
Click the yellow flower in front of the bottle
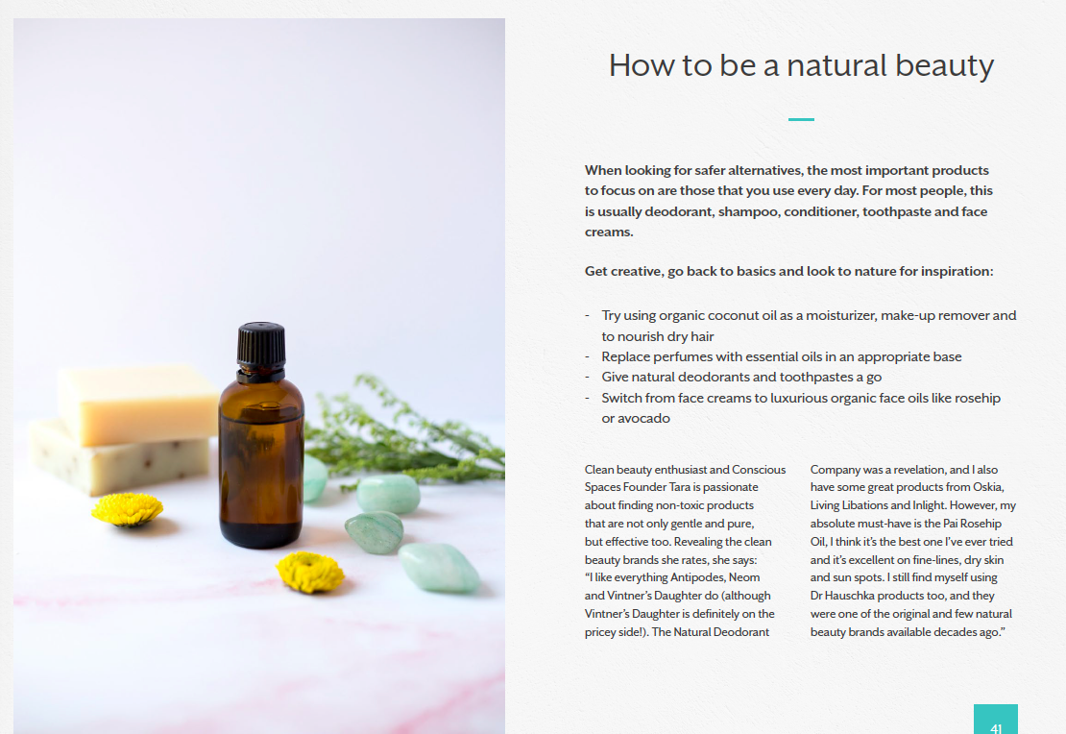(x=310, y=572)
